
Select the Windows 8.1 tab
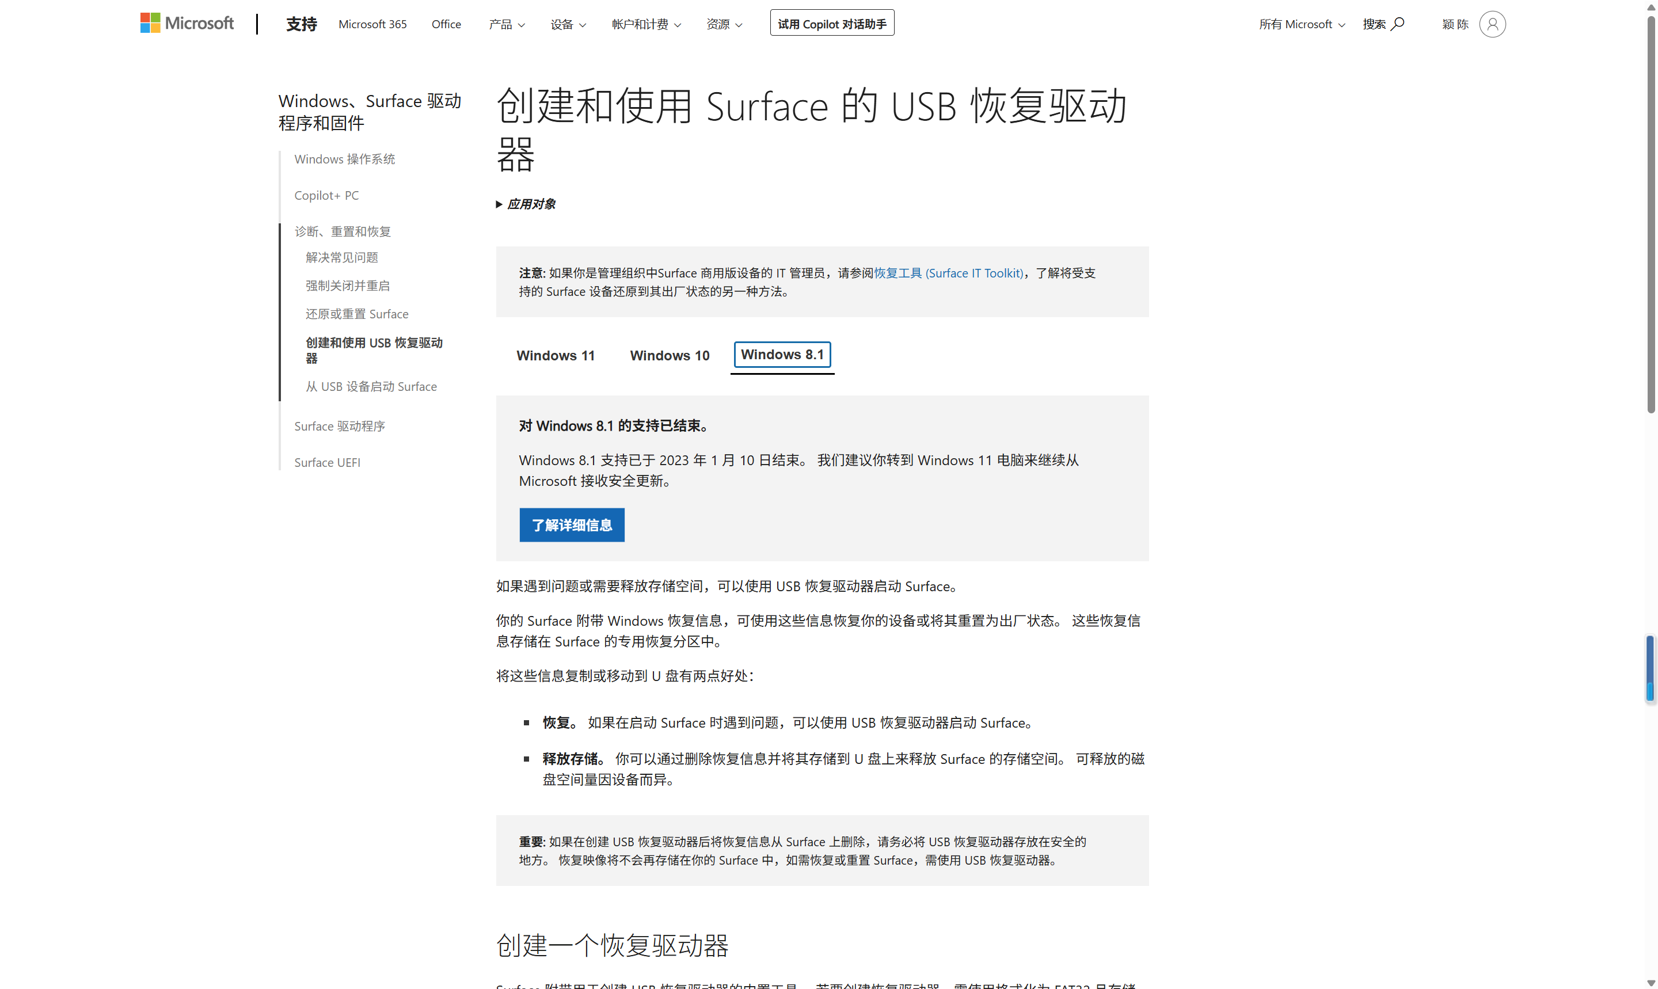click(x=782, y=355)
